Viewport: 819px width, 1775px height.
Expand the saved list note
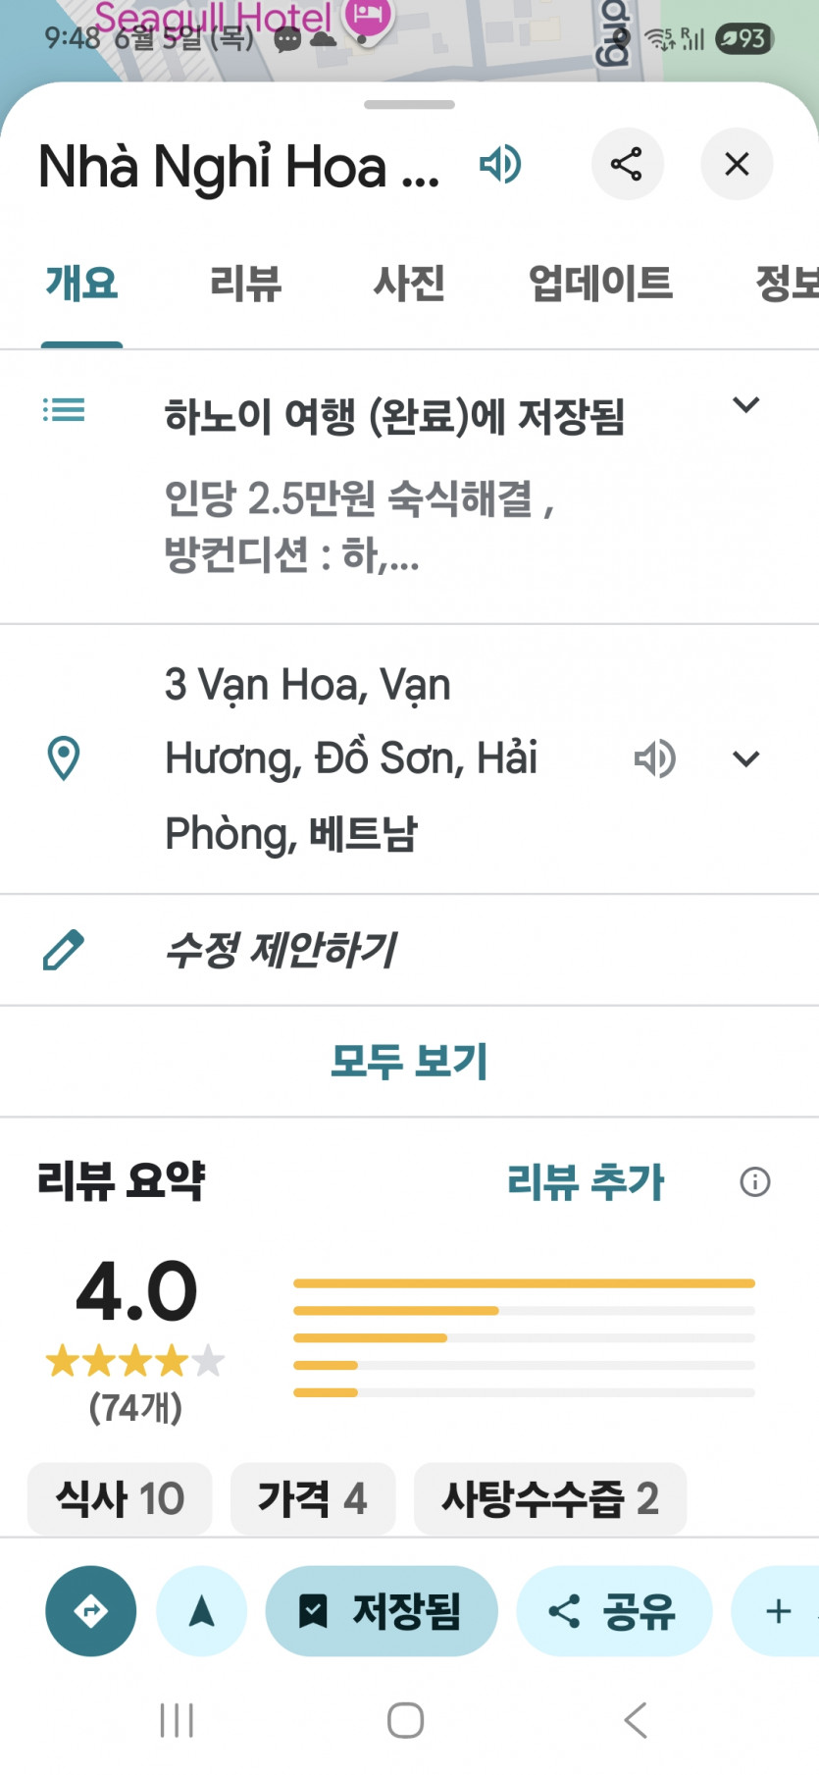point(746,405)
